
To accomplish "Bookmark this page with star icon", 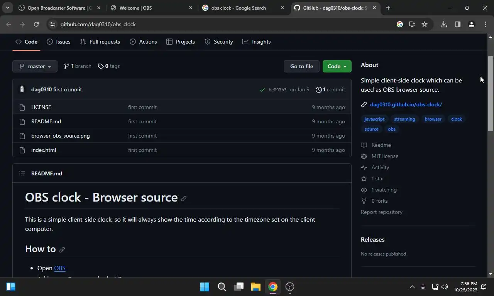I will coord(425,24).
